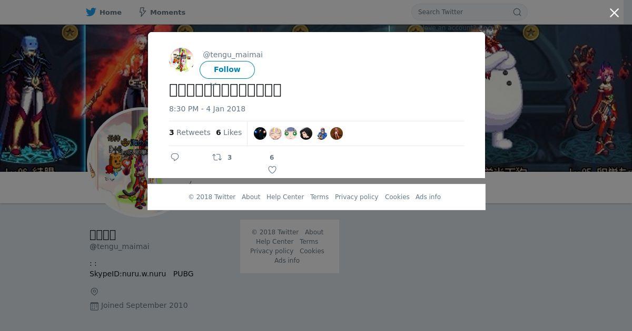Viewport: 632px width, 331px height.
Task: View the 3 Retweets list
Action: click(x=190, y=132)
